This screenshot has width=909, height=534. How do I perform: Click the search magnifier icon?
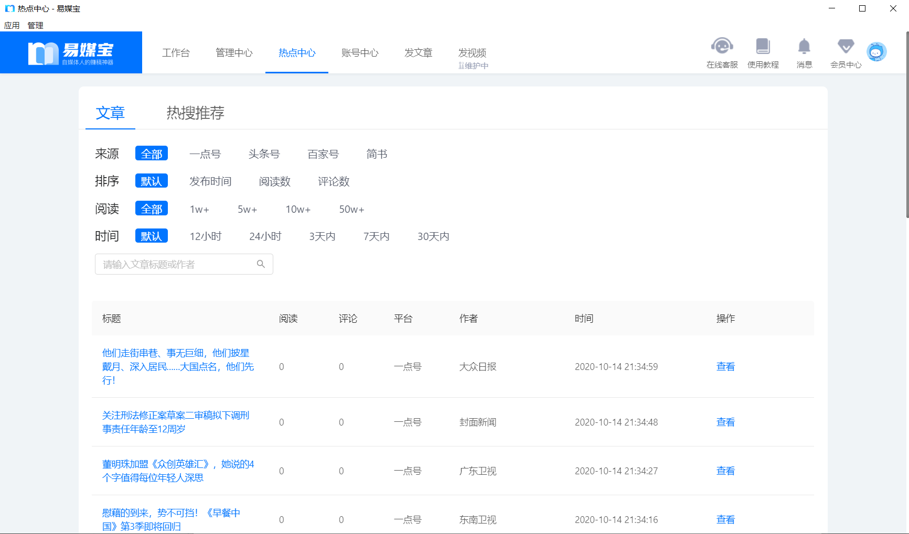pos(261,264)
